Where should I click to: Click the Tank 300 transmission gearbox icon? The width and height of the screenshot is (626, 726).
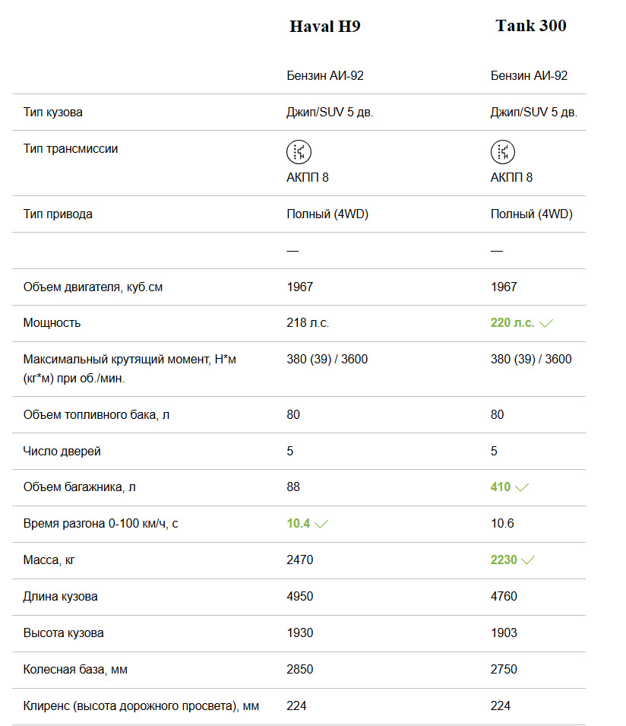click(503, 151)
